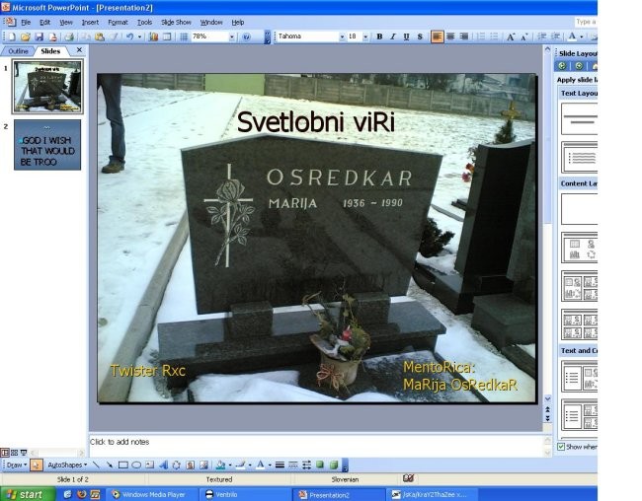Expand the AutoShapes menu
The width and height of the screenshot is (642, 501).
(x=67, y=465)
